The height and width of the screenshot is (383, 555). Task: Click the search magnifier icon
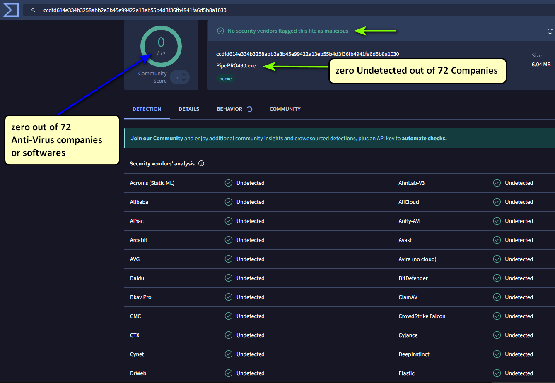tap(34, 10)
